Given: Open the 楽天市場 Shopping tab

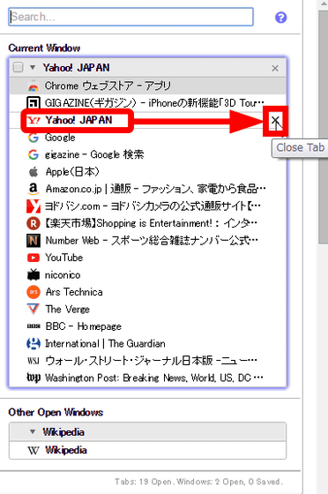Looking at the screenshot, I should coord(152,223).
